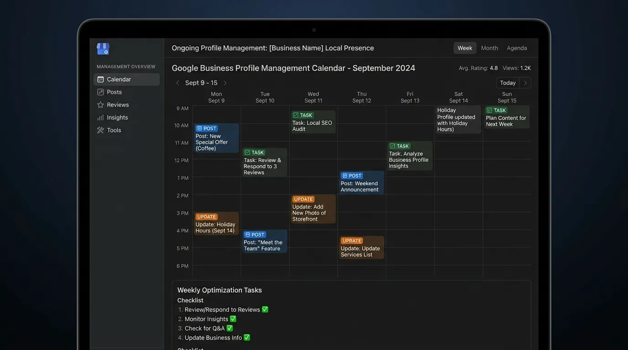Viewport: 628px width, 350px height.
Task: Click the Mon Sept 9 column header
Action: 216,98
